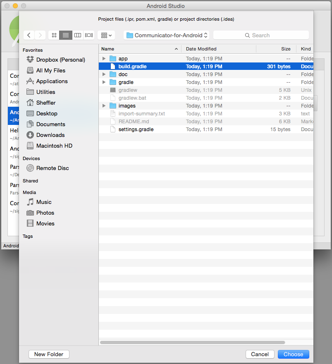Open Photos under Media

(41, 213)
